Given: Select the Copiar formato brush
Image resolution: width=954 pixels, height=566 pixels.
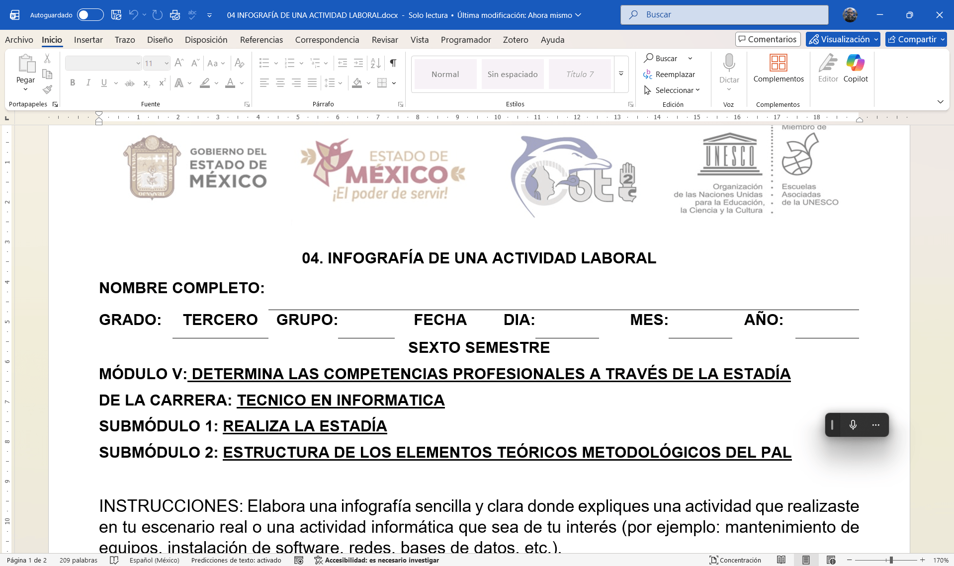Looking at the screenshot, I should 47,90.
